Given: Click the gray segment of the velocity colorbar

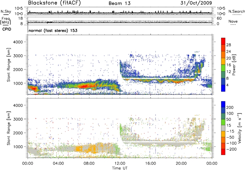Looking at the screenshot, I should tap(223, 128).
